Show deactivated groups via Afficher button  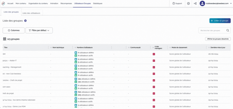(x=218, y=39)
